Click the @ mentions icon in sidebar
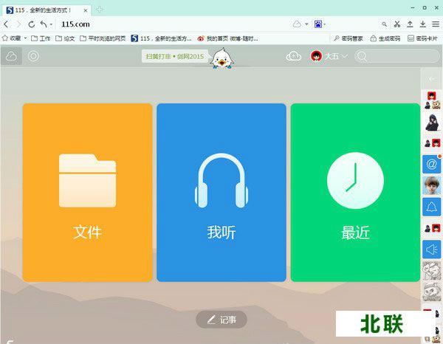 (432, 164)
